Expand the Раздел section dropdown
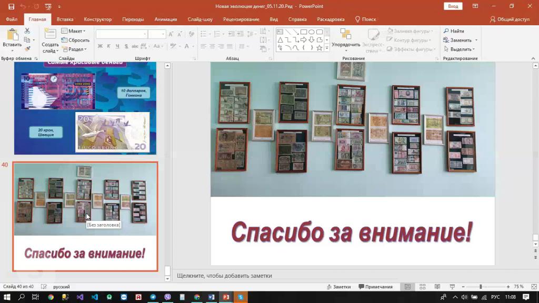The width and height of the screenshot is (539, 303). coord(73,49)
